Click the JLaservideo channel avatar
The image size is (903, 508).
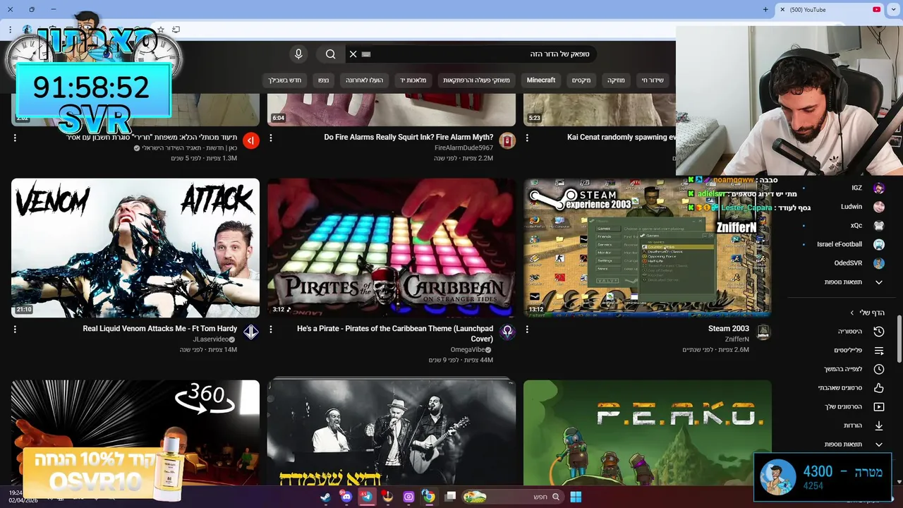pyautogui.click(x=250, y=332)
